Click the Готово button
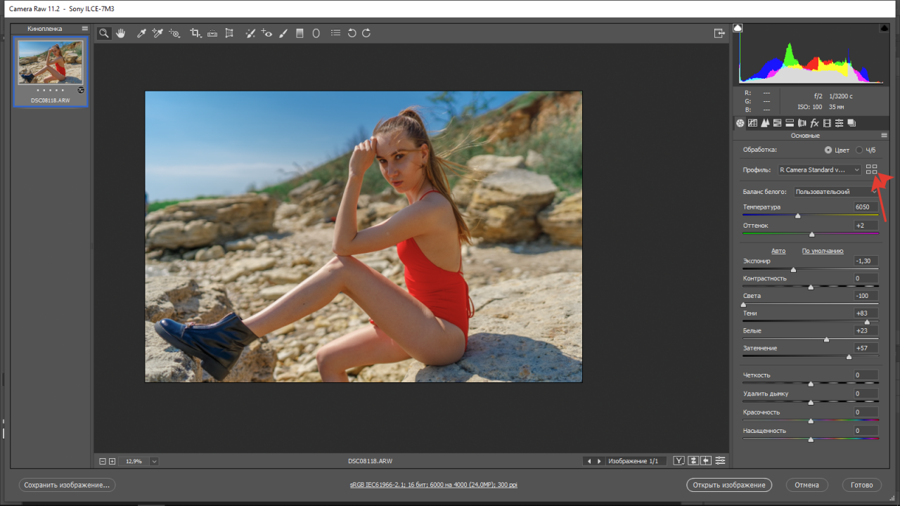The image size is (900, 506). pyautogui.click(x=861, y=485)
